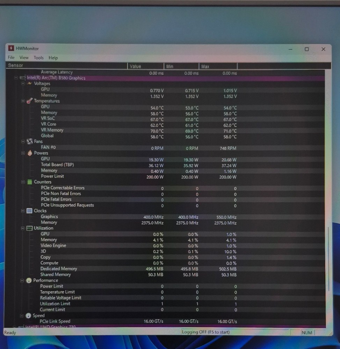Select the Reliable Voltage Limit row
Viewport: 340px width, 349px height.
pyautogui.click(x=165, y=298)
